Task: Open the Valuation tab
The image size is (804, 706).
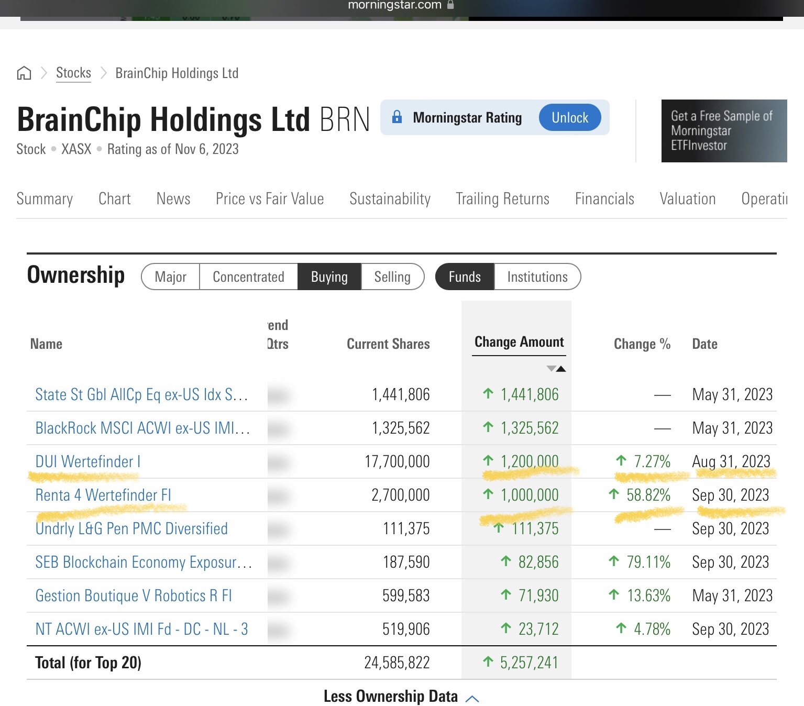Action: click(688, 199)
